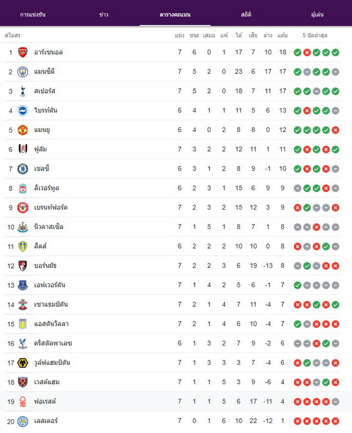Open นิวคาสเซิล team link
This screenshot has height=433, width=352.
(x=48, y=227)
